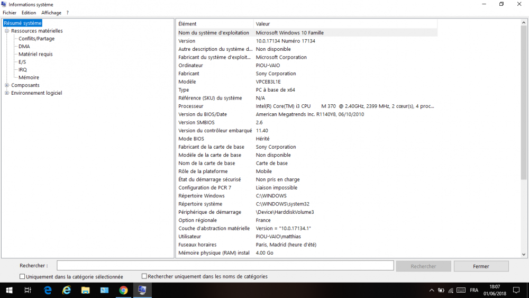Click the Élément column header
Screen dimensions: 529x298
[x=215, y=24]
